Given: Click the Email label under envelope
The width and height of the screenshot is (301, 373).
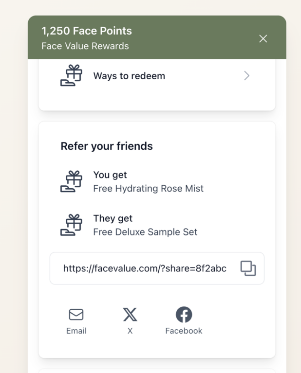Looking at the screenshot, I should (x=76, y=331).
